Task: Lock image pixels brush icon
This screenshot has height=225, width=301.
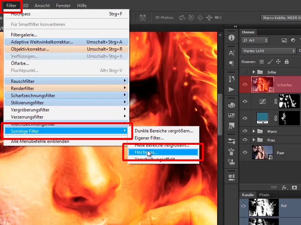Action: (x=270, y=61)
